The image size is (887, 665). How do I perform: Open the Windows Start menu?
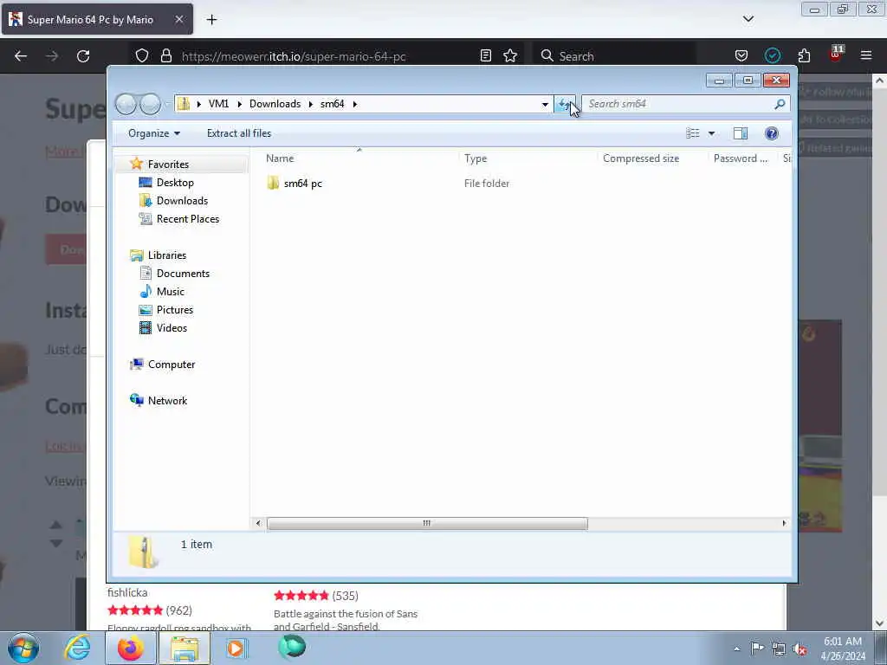(x=23, y=648)
